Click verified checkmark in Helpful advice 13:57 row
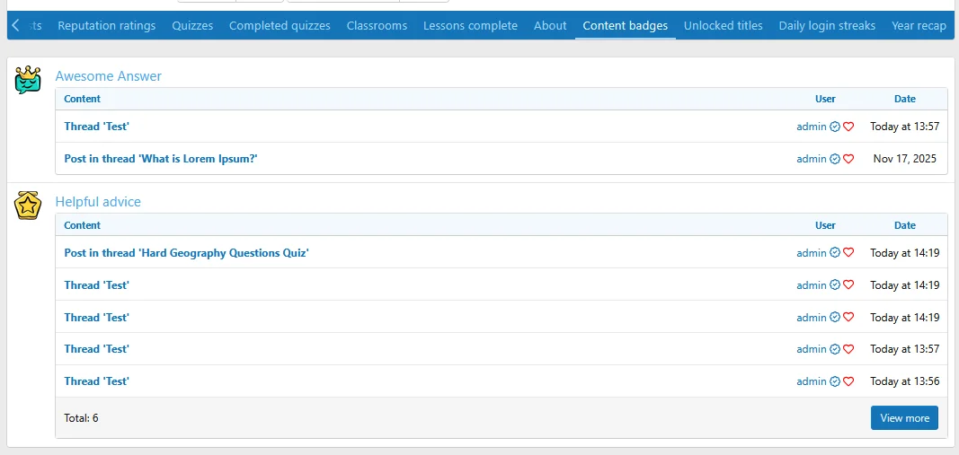 click(835, 349)
